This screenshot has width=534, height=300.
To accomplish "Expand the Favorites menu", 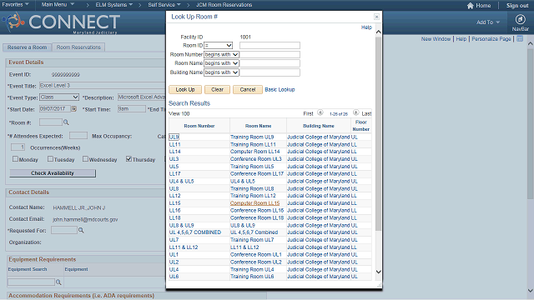I will point(15,5).
